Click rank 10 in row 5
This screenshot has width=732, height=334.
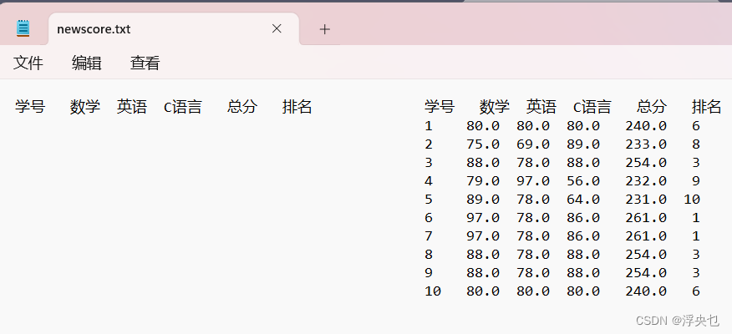692,200
